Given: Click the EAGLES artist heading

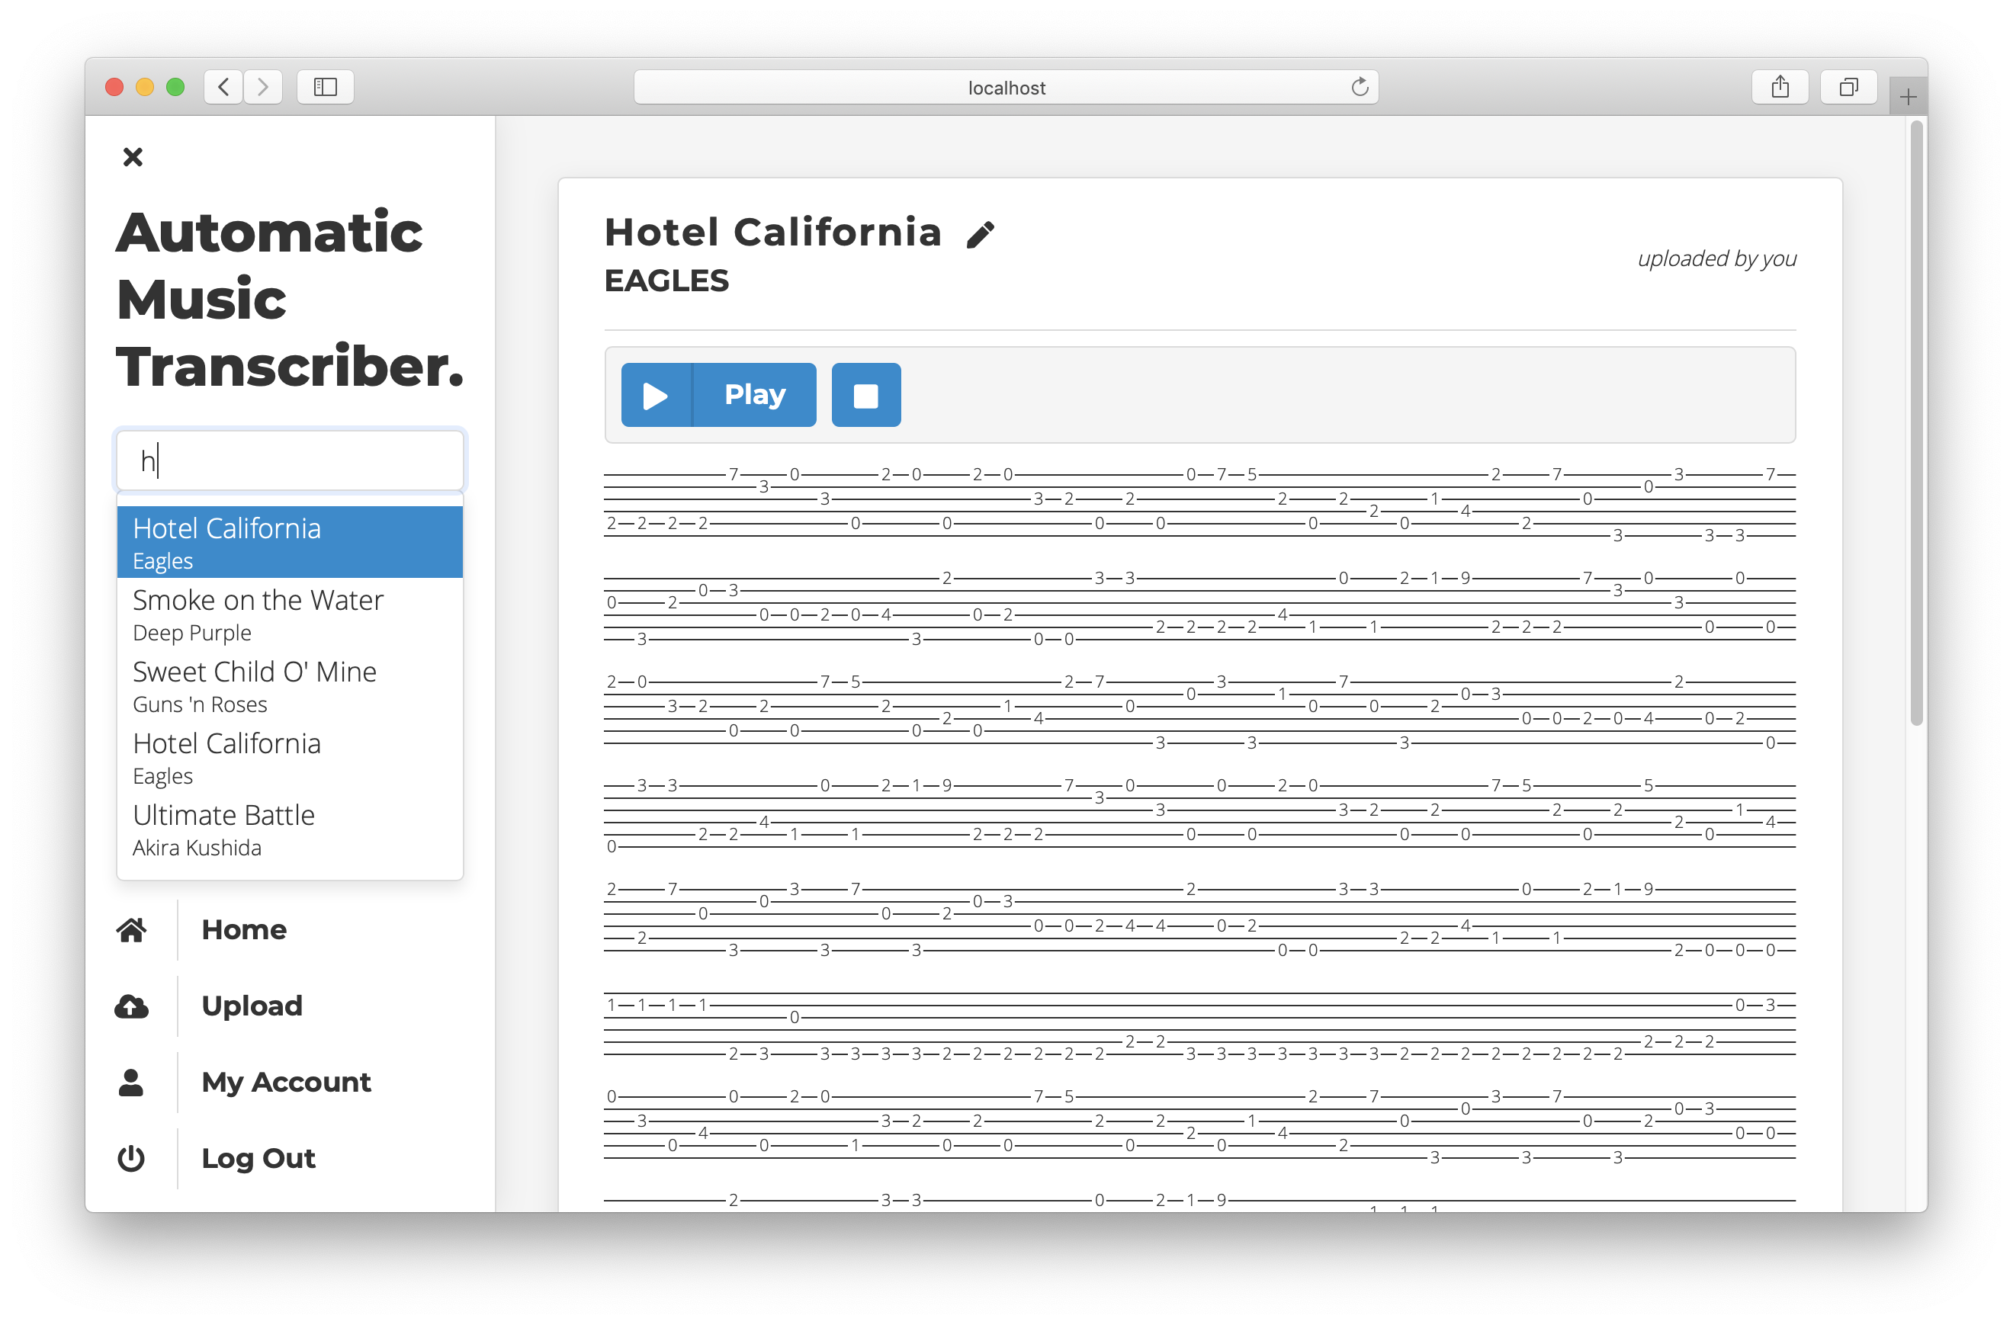Looking at the screenshot, I should (666, 281).
